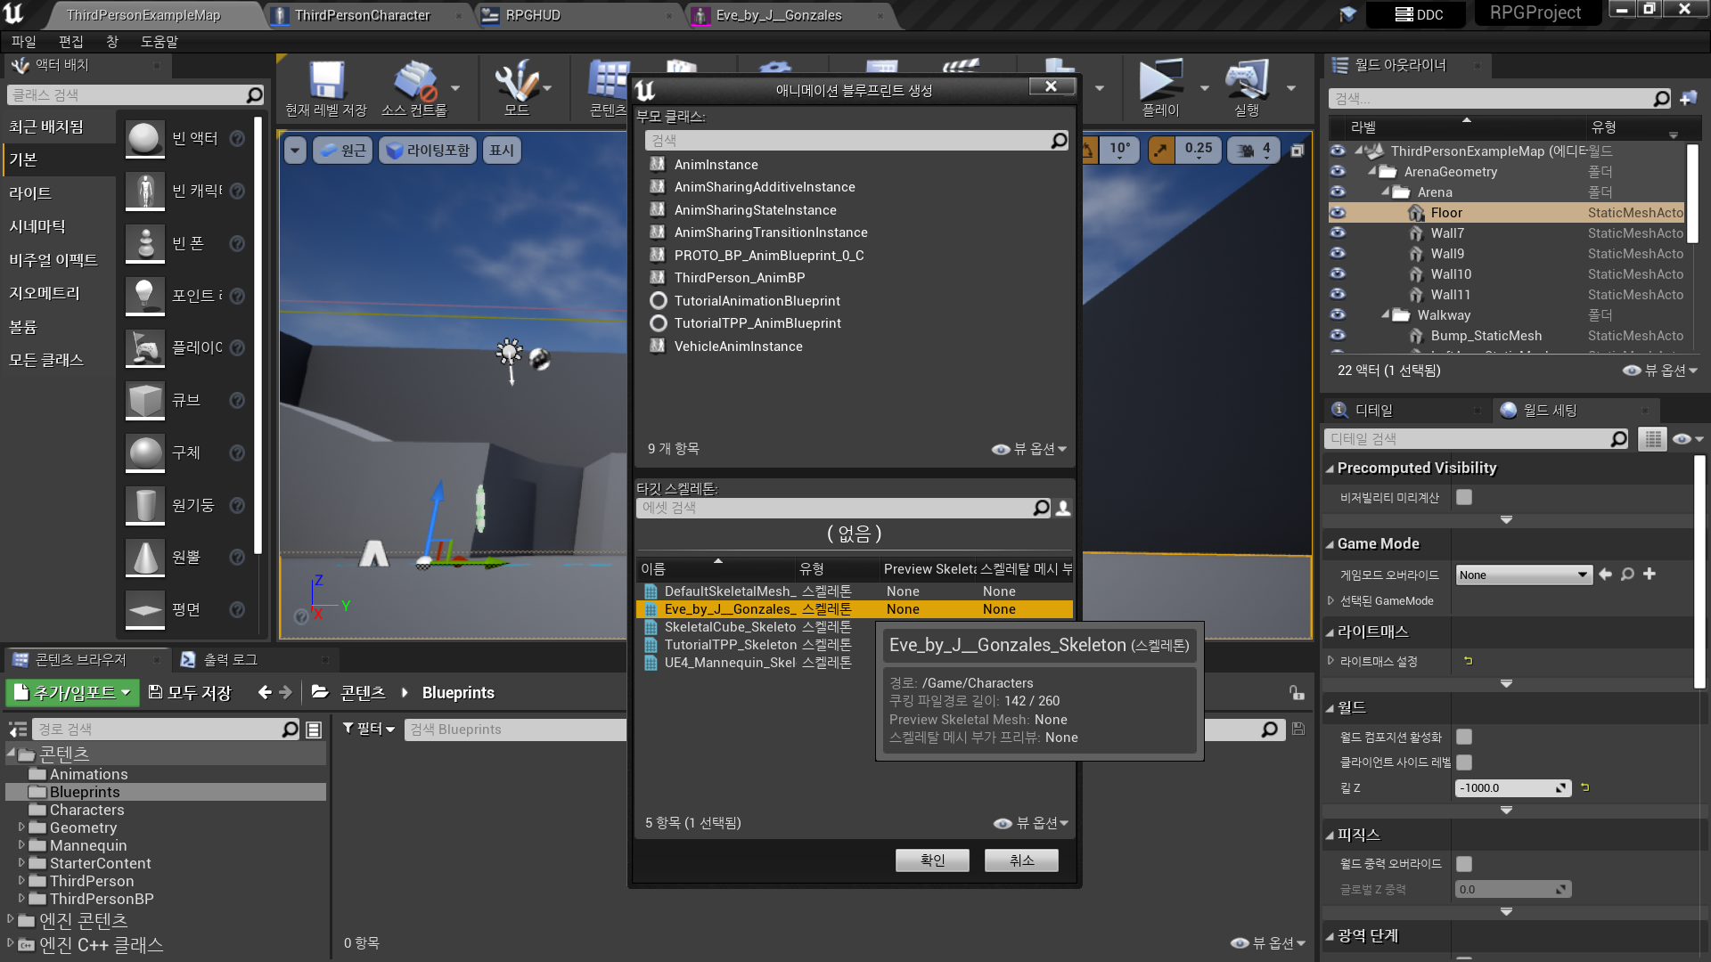The height and width of the screenshot is (962, 1711).
Task: Switch to the RPGHUD tab
Action: point(535,14)
